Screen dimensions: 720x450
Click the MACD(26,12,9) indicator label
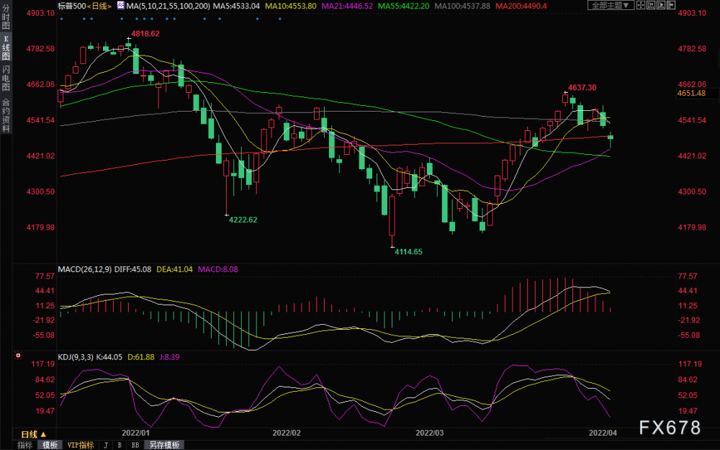[84, 269]
